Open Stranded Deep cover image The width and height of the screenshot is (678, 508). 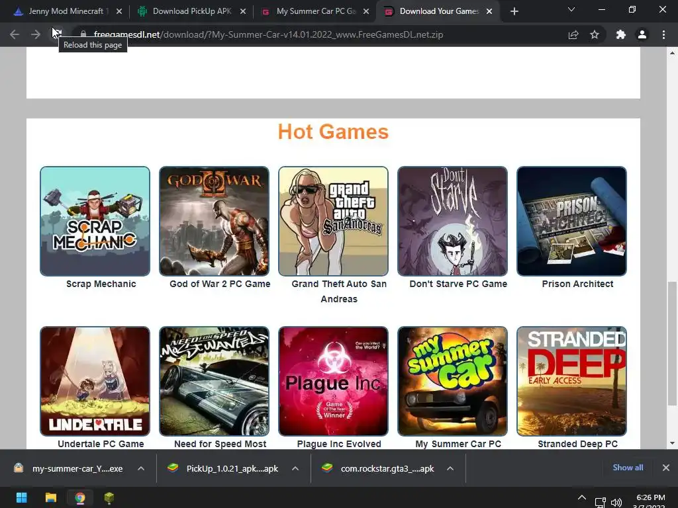pos(571,381)
